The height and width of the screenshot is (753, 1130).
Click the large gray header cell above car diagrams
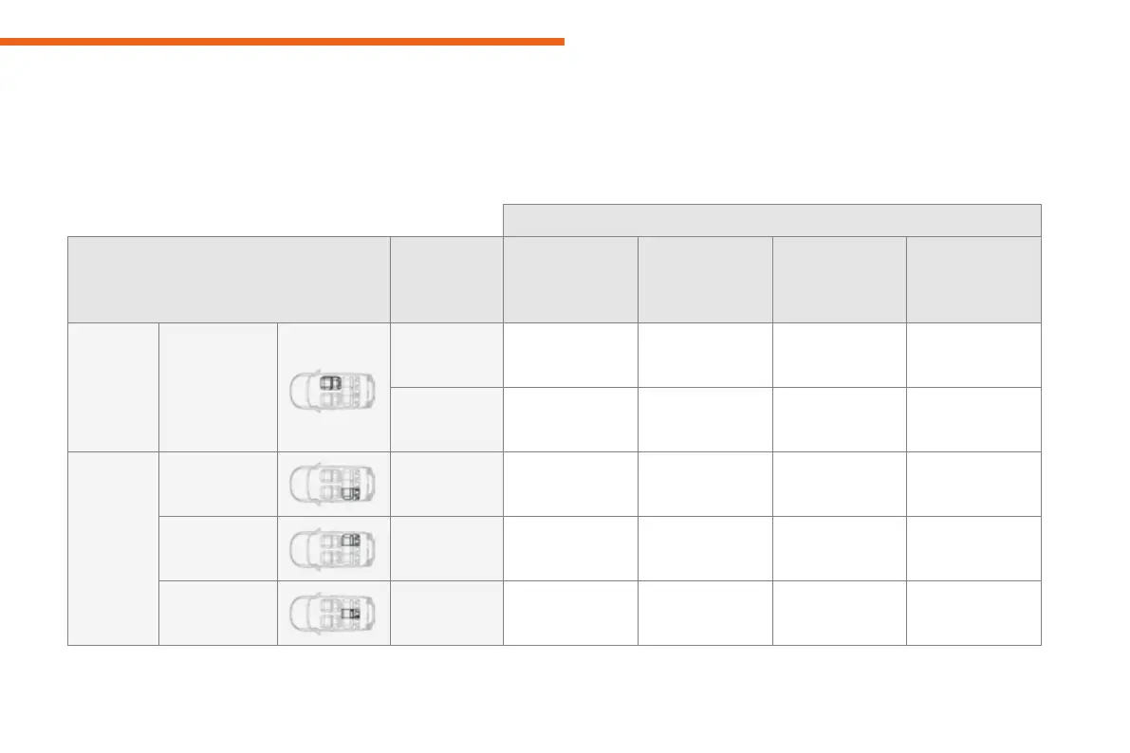(x=229, y=280)
